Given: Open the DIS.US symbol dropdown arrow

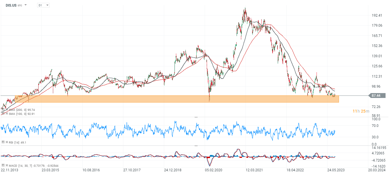Looking at the screenshot, I should click(x=26, y=5).
